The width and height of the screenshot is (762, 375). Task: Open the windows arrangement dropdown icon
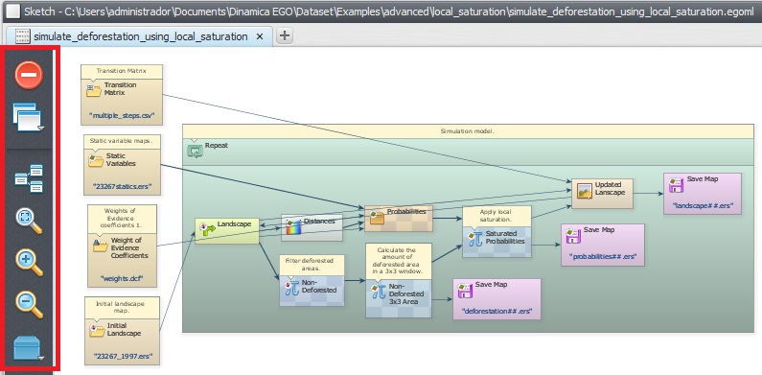click(x=27, y=117)
